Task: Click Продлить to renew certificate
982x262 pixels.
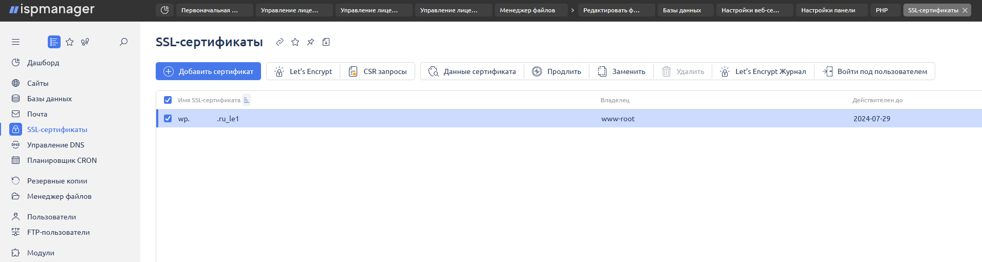Action: pyautogui.click(x=557, y=71)
